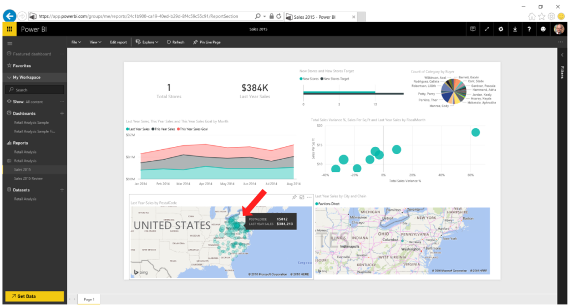The height and width of the screenshot is (306, 568).
Task: Enter full screen mode icon
Action: [487, 29]
